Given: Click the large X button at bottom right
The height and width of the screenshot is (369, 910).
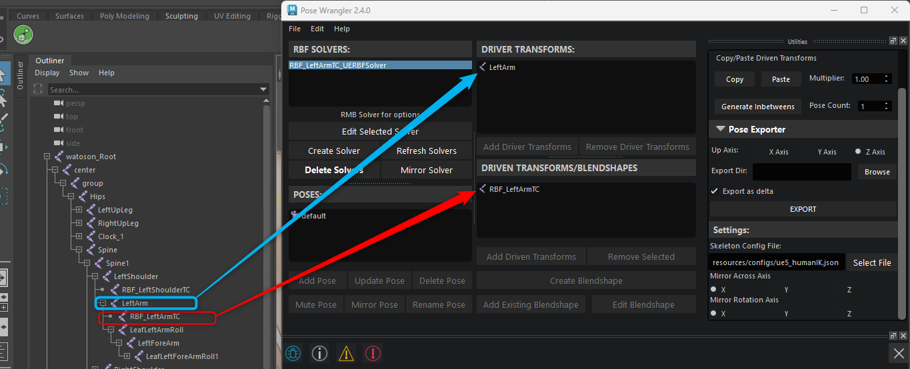Looking at the screenshot, I should tap(898, 353).
